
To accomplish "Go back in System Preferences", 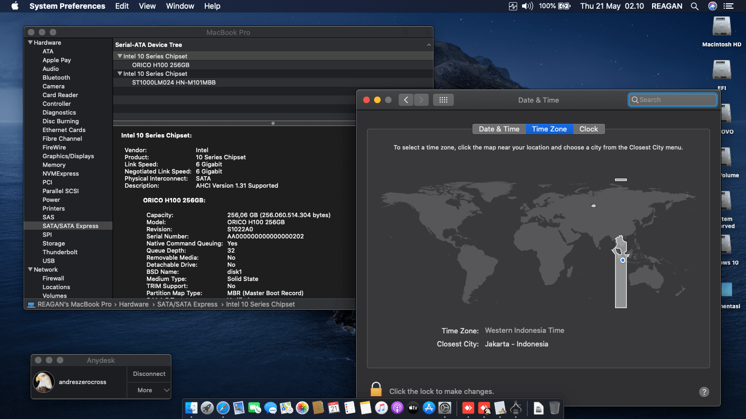I will tap(406, 100).
